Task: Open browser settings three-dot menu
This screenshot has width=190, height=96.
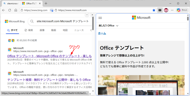Action: [x=172, y=10]
